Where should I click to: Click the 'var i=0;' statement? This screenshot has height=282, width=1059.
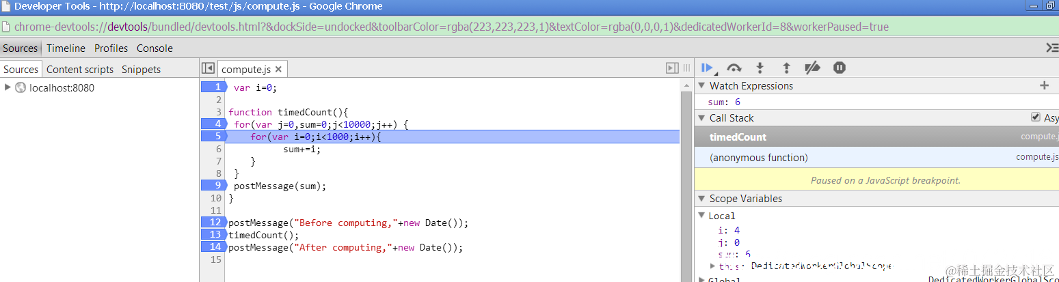click(255, 87)
